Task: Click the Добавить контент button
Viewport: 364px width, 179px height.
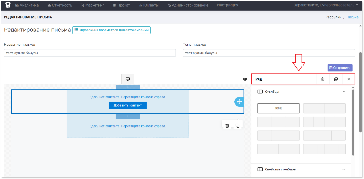Action: click(x=128, y=105)
